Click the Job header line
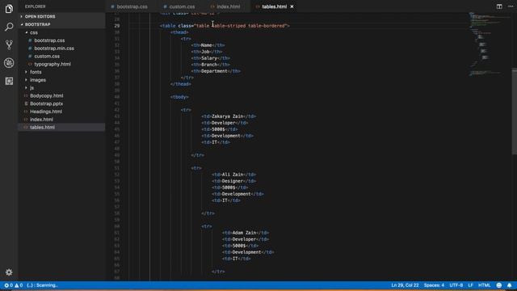Screen dimensions: 517x291 207,52
